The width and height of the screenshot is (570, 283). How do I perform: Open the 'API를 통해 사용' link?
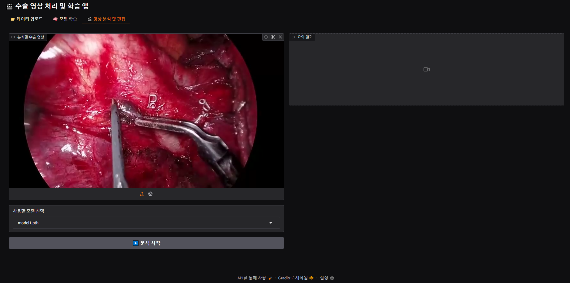click(x=251, y=278)
